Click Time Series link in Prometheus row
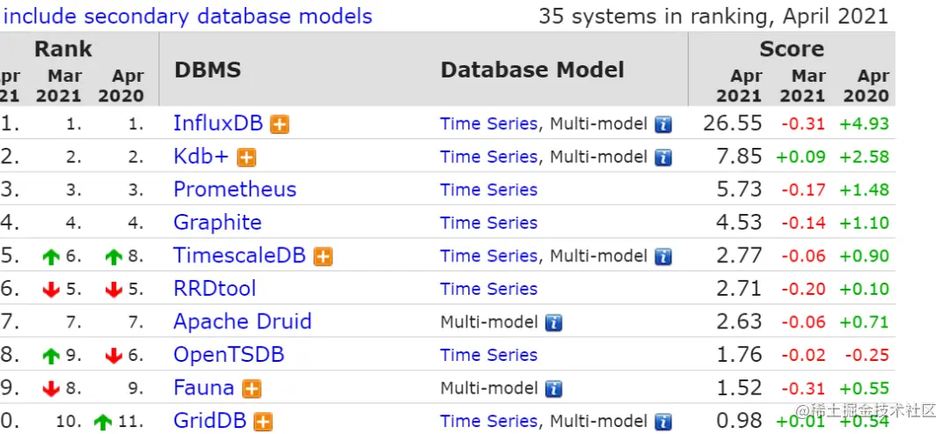The width and height of the screenshot is (951, 434). [489, 190]
